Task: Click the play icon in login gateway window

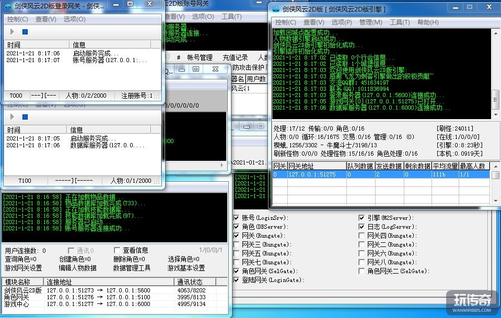Action: click(x=12, y=32)
